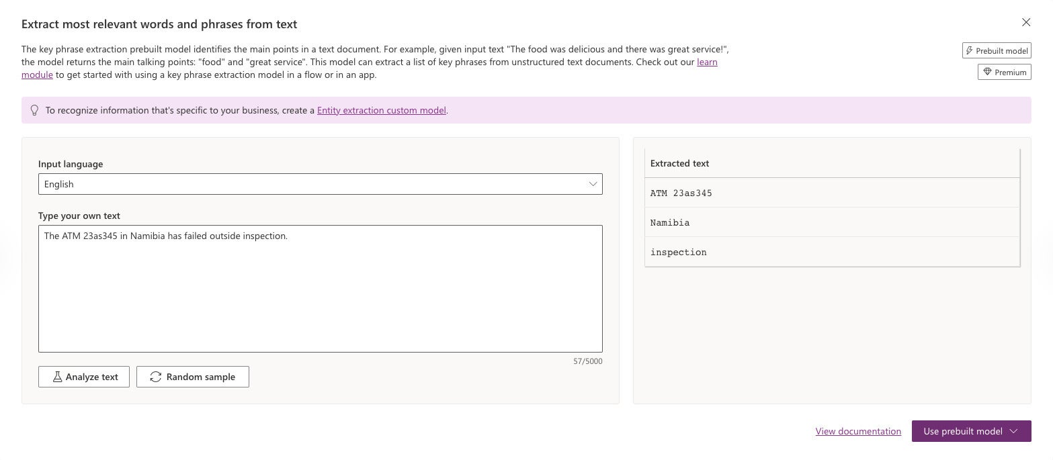Image resolution: width=1053 pixels, height=460 pixels.
Task: Open the View documentation link
Action: (858, 431)
